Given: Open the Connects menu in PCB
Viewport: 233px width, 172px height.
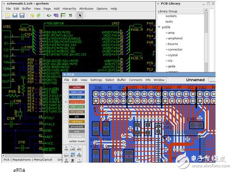Looking at the screenshot, I should 135,80.
